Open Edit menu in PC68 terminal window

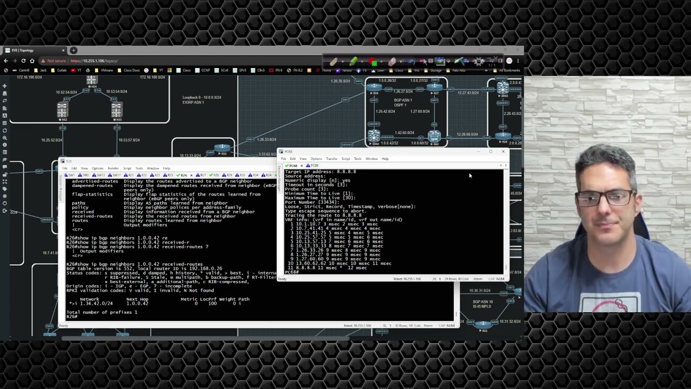pos(293,159)
